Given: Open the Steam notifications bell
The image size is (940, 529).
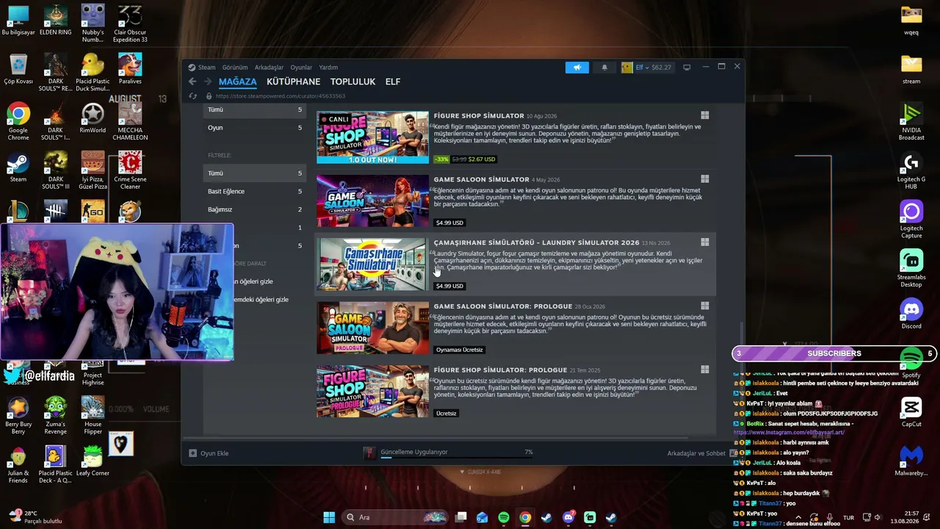Looking at the screenshot, I should click(604, 68).
